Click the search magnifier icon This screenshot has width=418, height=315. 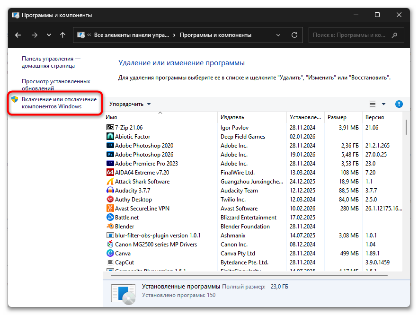394,35
